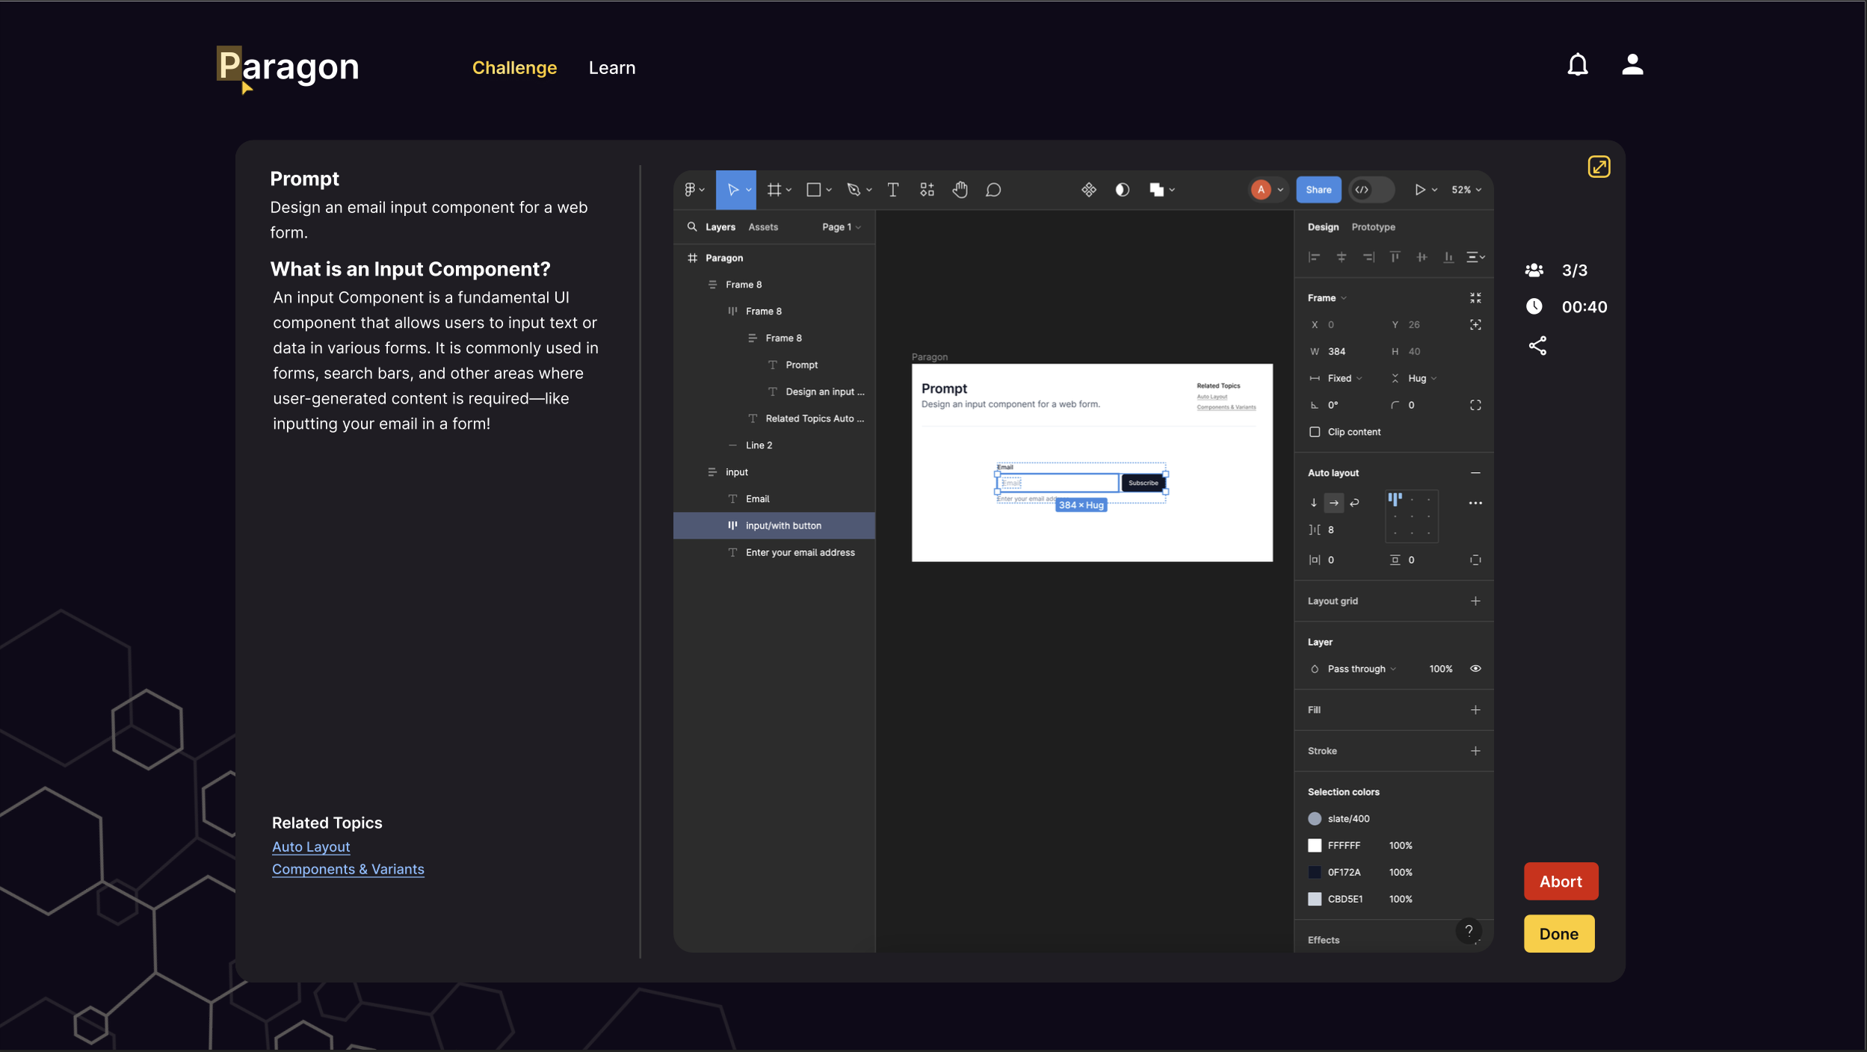Click the search icon in Layers panel
Image resolution: width=1867 pixels, height=1052 pixels.
point(692,226)
